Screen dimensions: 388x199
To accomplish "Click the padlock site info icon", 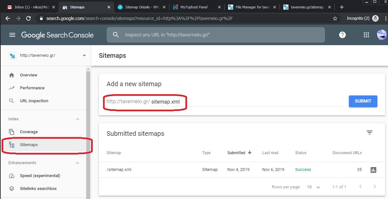I will pyautogui.click(x=41, y=18).
